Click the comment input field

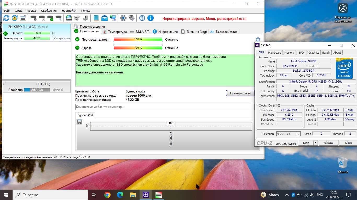(x=165, y=107)
